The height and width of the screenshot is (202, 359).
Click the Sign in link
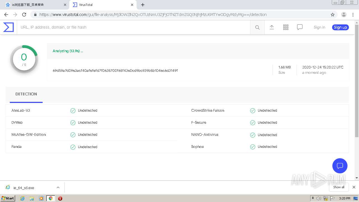[x=319, y=27]
